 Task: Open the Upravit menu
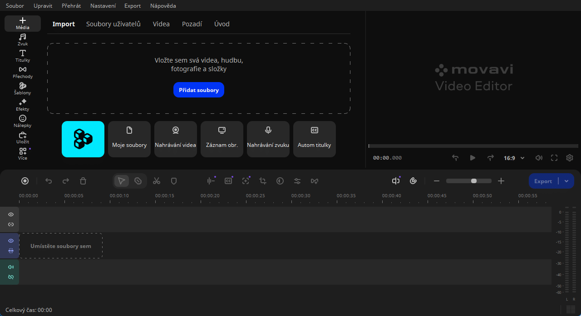43,6
